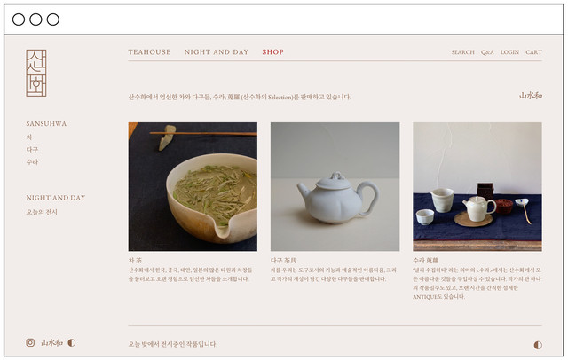Viewport: 568px width, 360px height.
Task: Open the TEAHOUSE menu item
Action: (149, 52)
